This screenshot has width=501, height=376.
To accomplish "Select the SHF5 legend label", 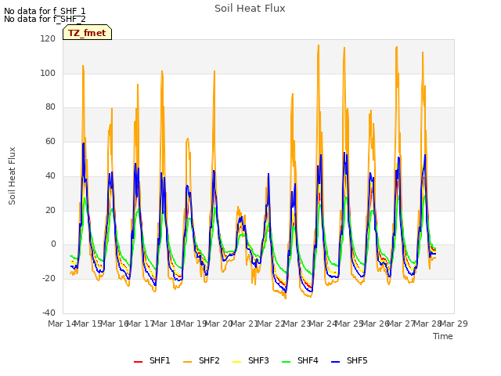I will tap(357, 360).
